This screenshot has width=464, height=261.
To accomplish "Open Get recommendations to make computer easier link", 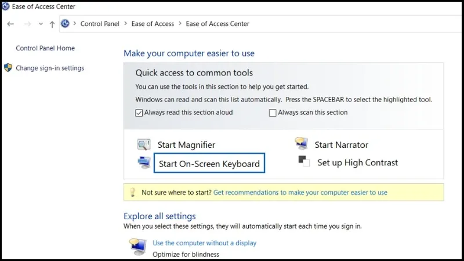I will point(300,193).
